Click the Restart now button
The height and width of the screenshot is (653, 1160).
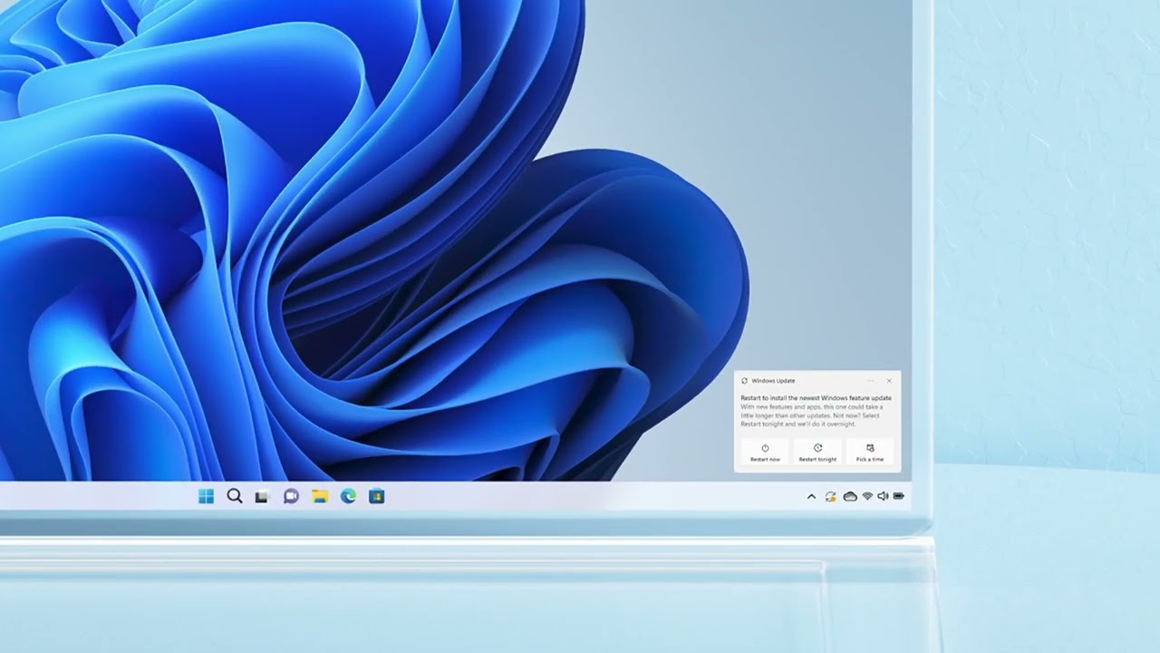(x=765, y=453)
